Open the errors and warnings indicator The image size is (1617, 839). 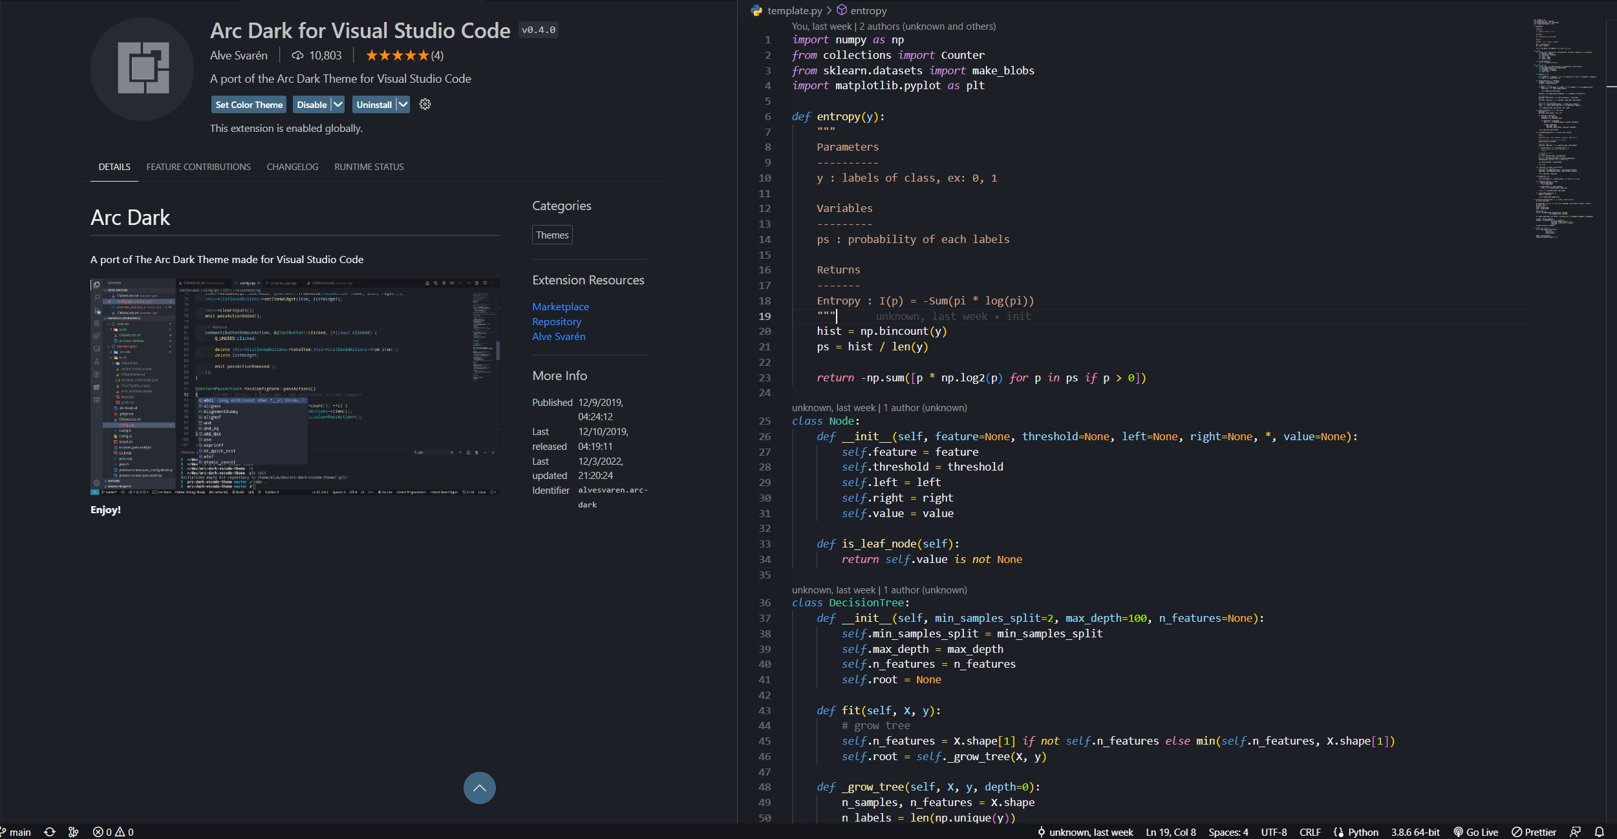coord(113,832)
